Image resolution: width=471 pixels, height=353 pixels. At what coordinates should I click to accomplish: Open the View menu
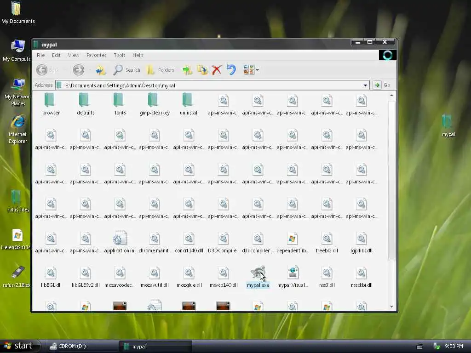(x=73, y=55)
